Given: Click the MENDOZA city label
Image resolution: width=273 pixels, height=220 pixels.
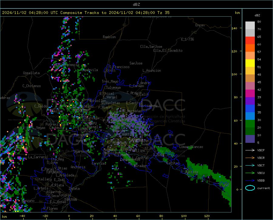Looking at the screenshot, I should click(x=81, y=110).
